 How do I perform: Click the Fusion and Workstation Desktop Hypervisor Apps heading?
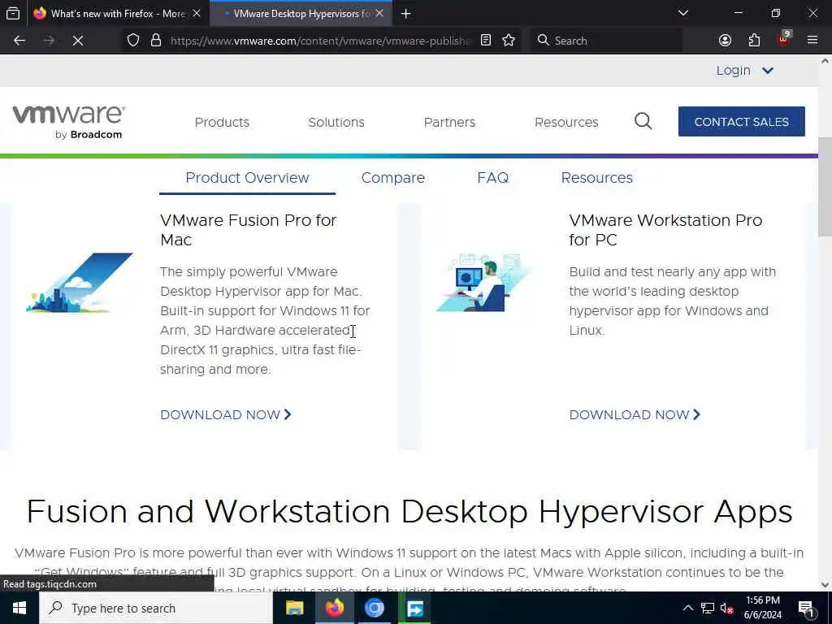point(409,512)
